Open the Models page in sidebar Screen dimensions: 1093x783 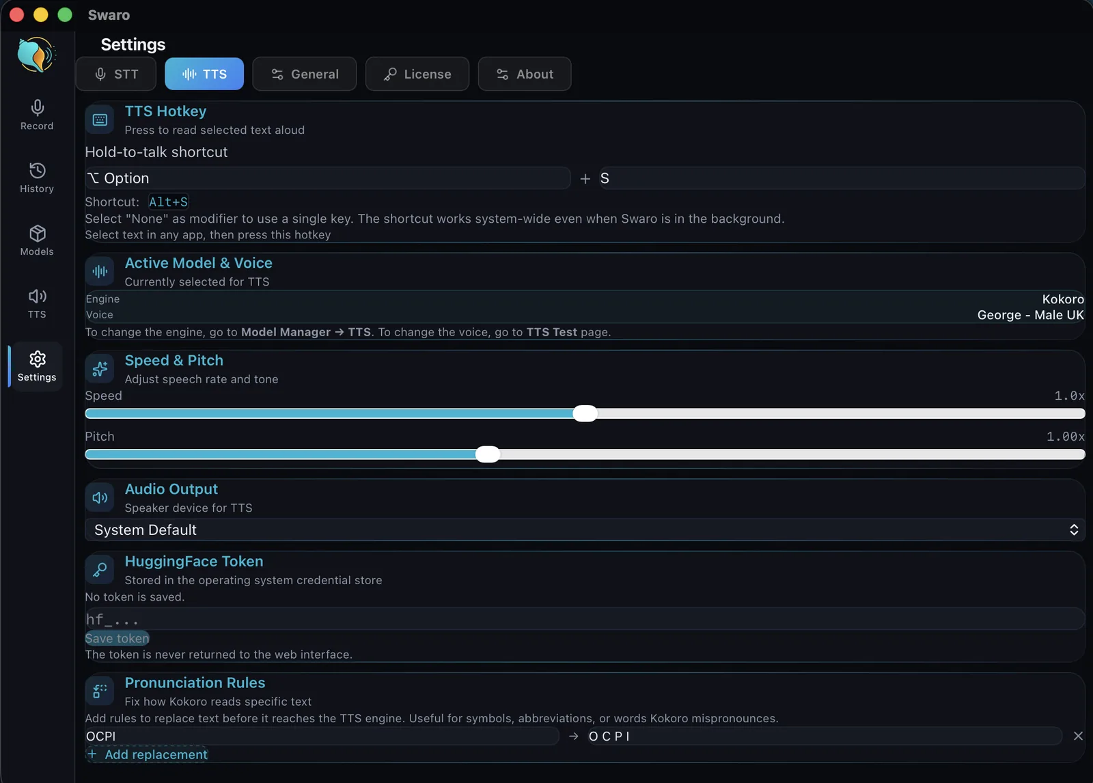37,241
